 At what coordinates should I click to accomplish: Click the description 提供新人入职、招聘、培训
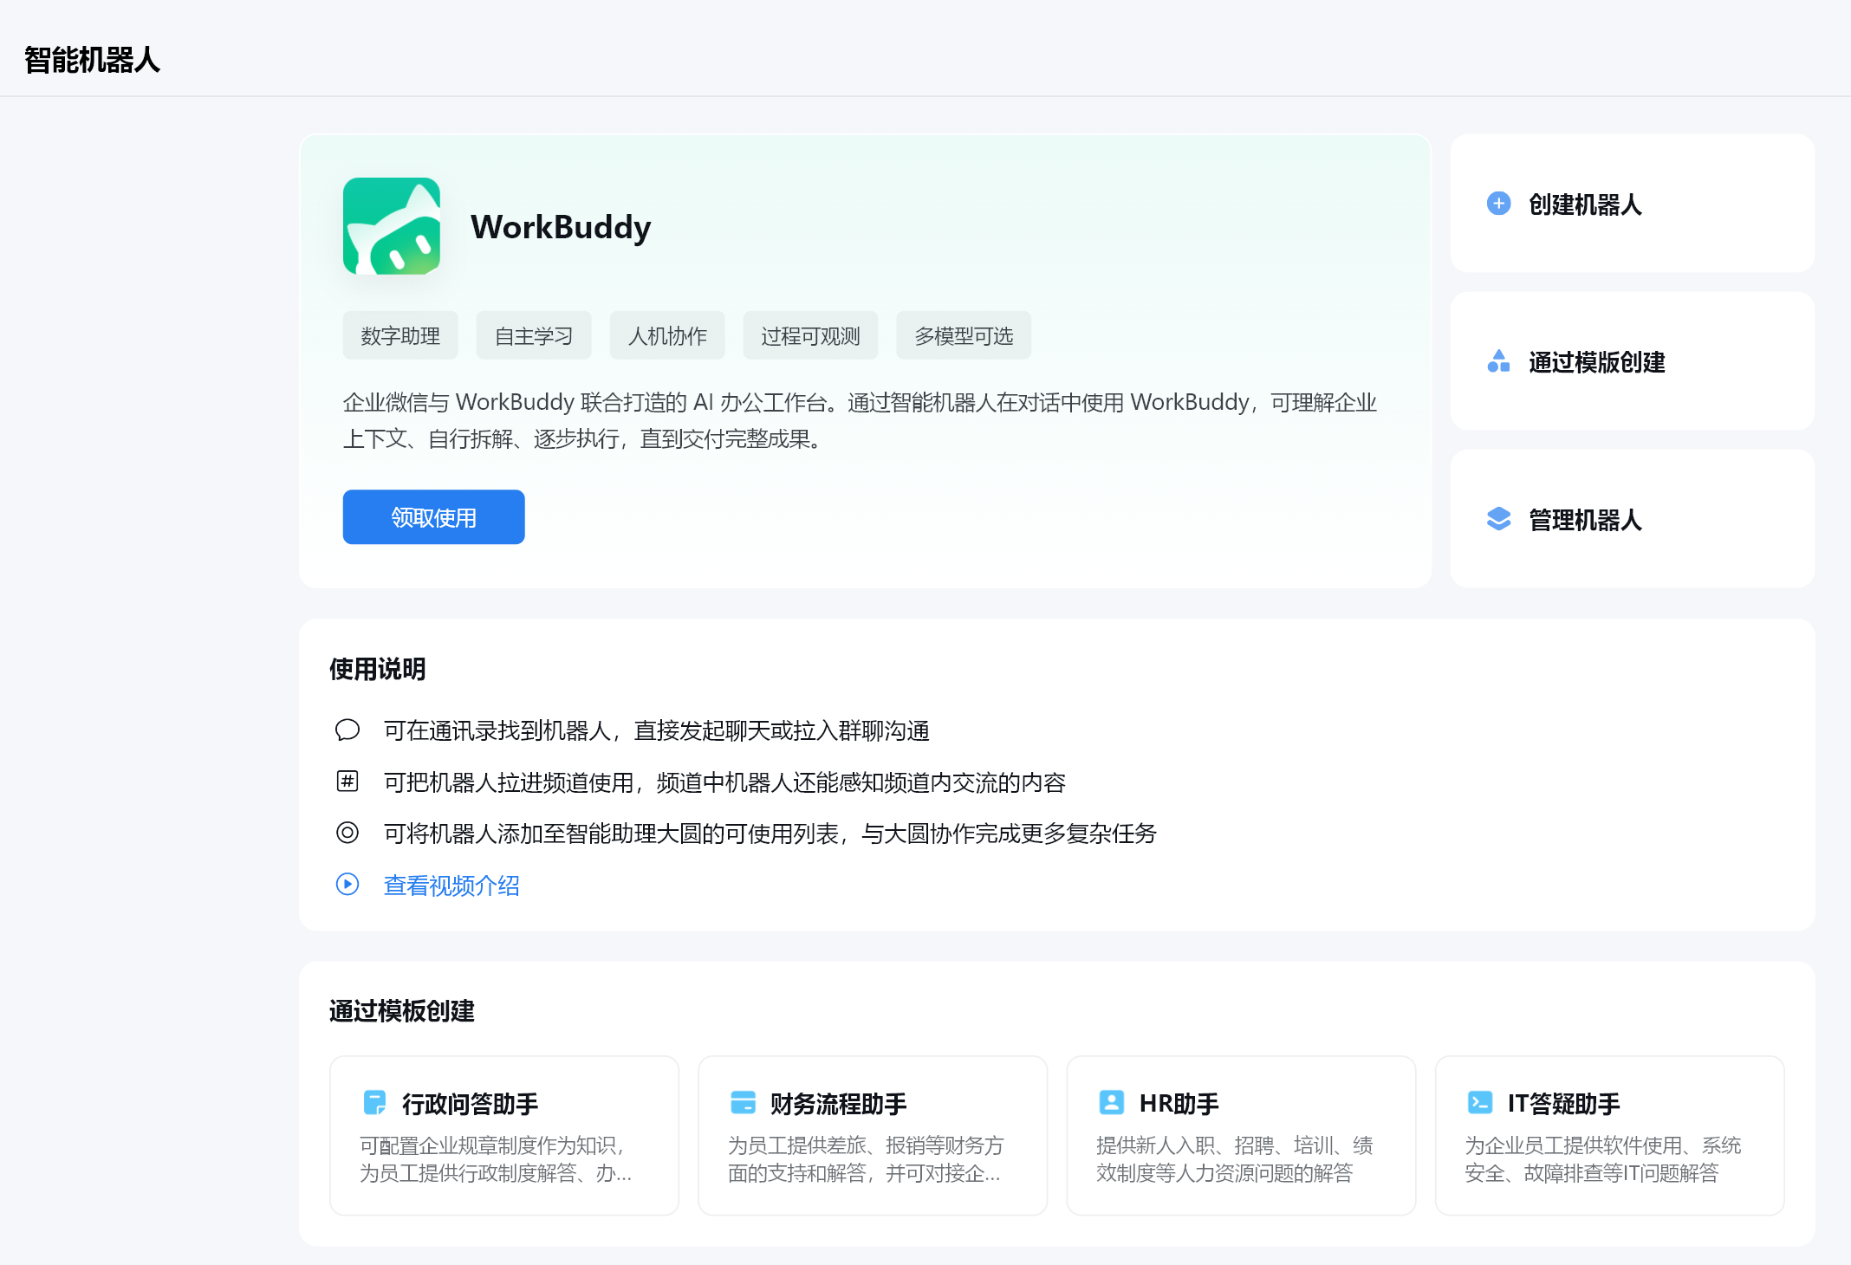click(1235, 1159)
